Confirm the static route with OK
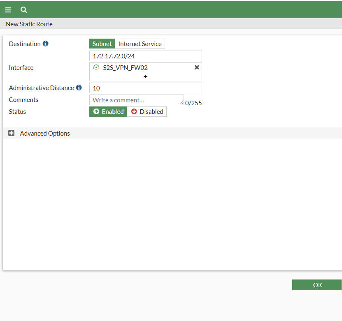The width and height of the screenshot is (342, 321). [x=317, y=285]
